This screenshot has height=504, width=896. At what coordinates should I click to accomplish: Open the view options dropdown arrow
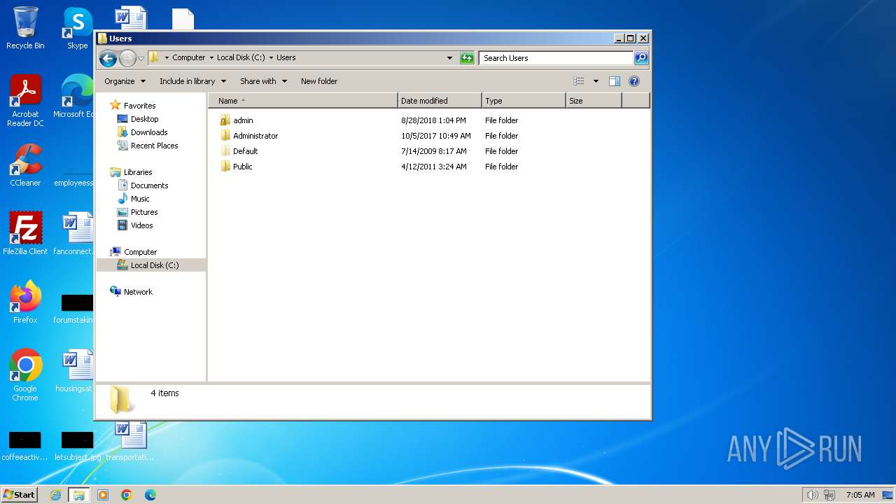coord(596,81)
